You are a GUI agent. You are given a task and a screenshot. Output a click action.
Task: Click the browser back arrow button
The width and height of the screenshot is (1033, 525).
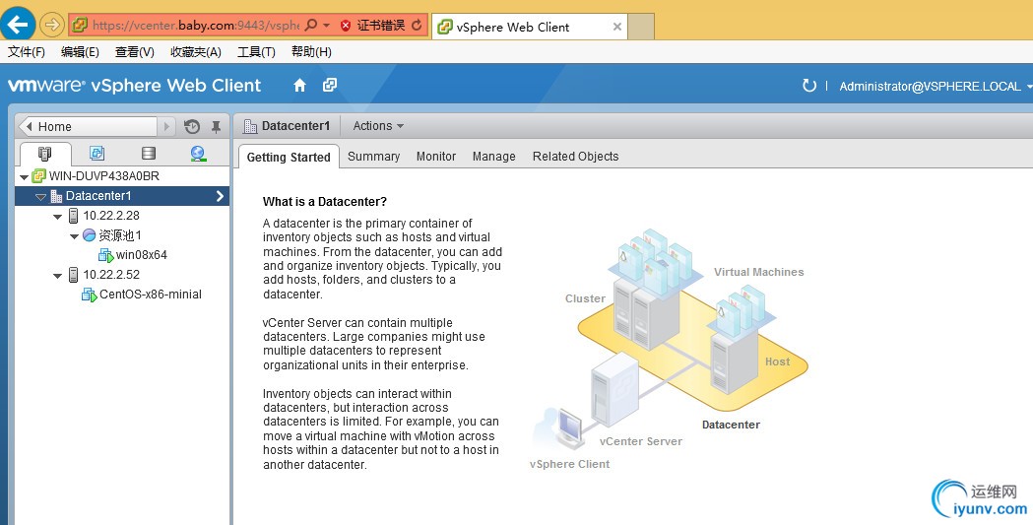(x=18, y=25)
